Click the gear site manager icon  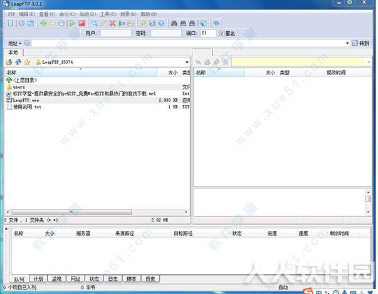(x=22, y=23)
